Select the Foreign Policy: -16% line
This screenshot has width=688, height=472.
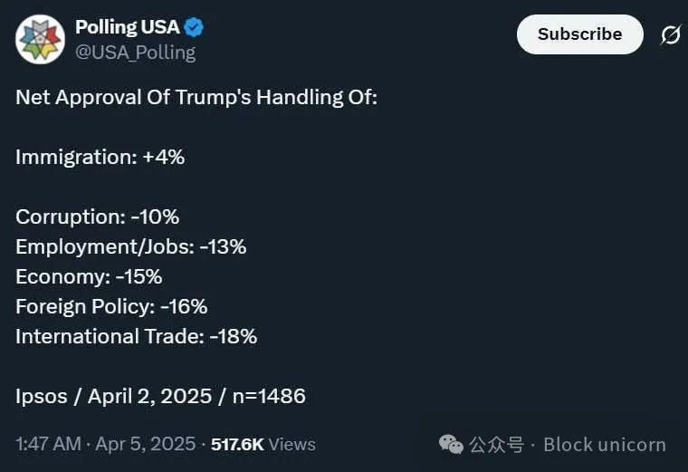click(111, 306)
